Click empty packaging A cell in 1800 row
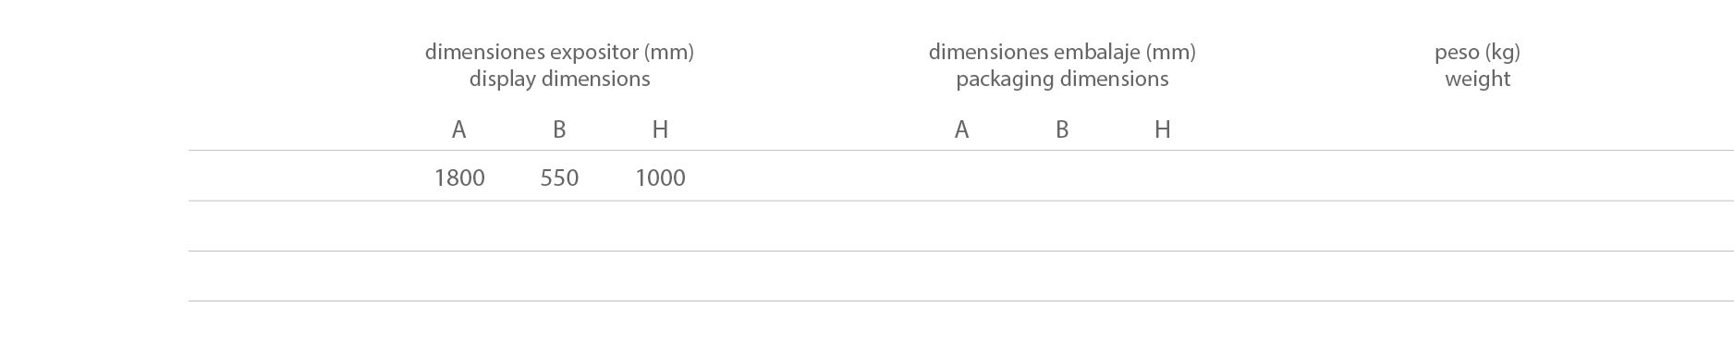The height and width of the screenshot is (344, 1734). pyautogui.click(x=961, y=176)
